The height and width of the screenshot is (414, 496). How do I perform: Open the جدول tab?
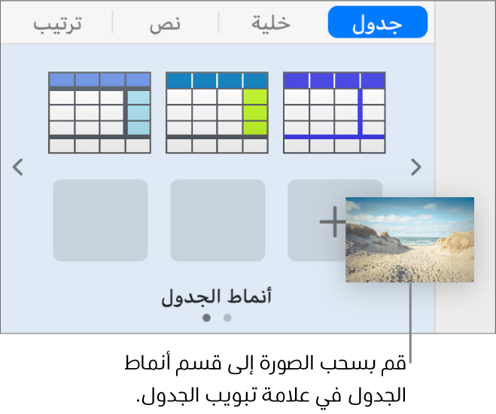[377, 23]
